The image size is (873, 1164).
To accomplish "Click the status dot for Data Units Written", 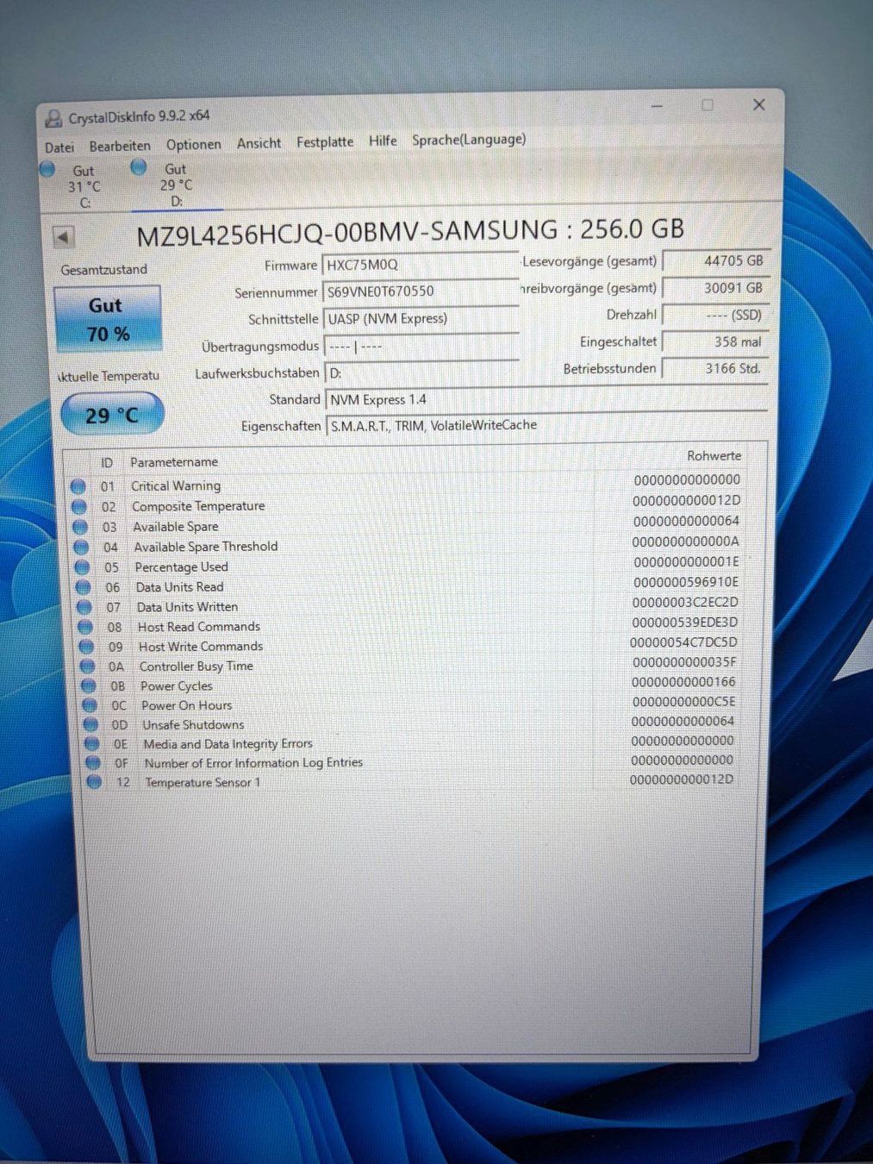I will click(84, 607).
